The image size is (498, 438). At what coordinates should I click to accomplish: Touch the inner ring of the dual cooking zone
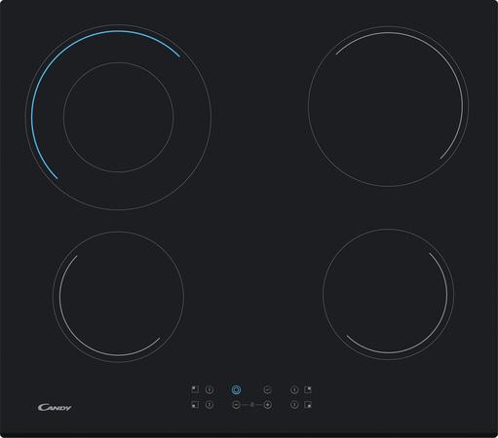click(118, 117)
